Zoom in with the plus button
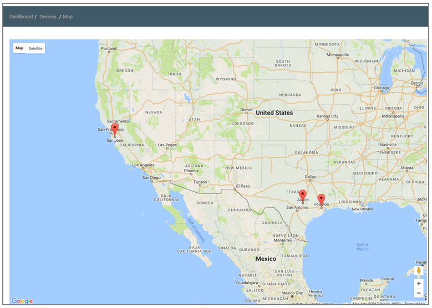432x308 pixels. click(x=419, y=283)
